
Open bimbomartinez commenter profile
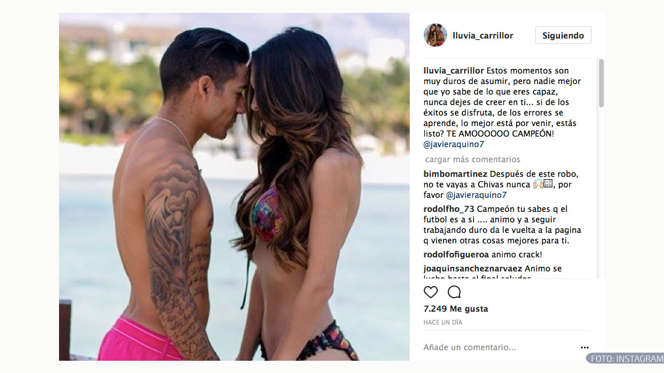(x=455, y=174)
